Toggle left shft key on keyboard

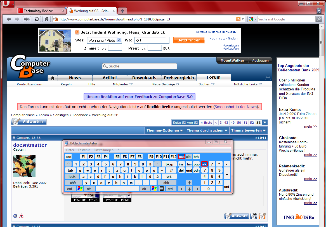click(73, 183)
